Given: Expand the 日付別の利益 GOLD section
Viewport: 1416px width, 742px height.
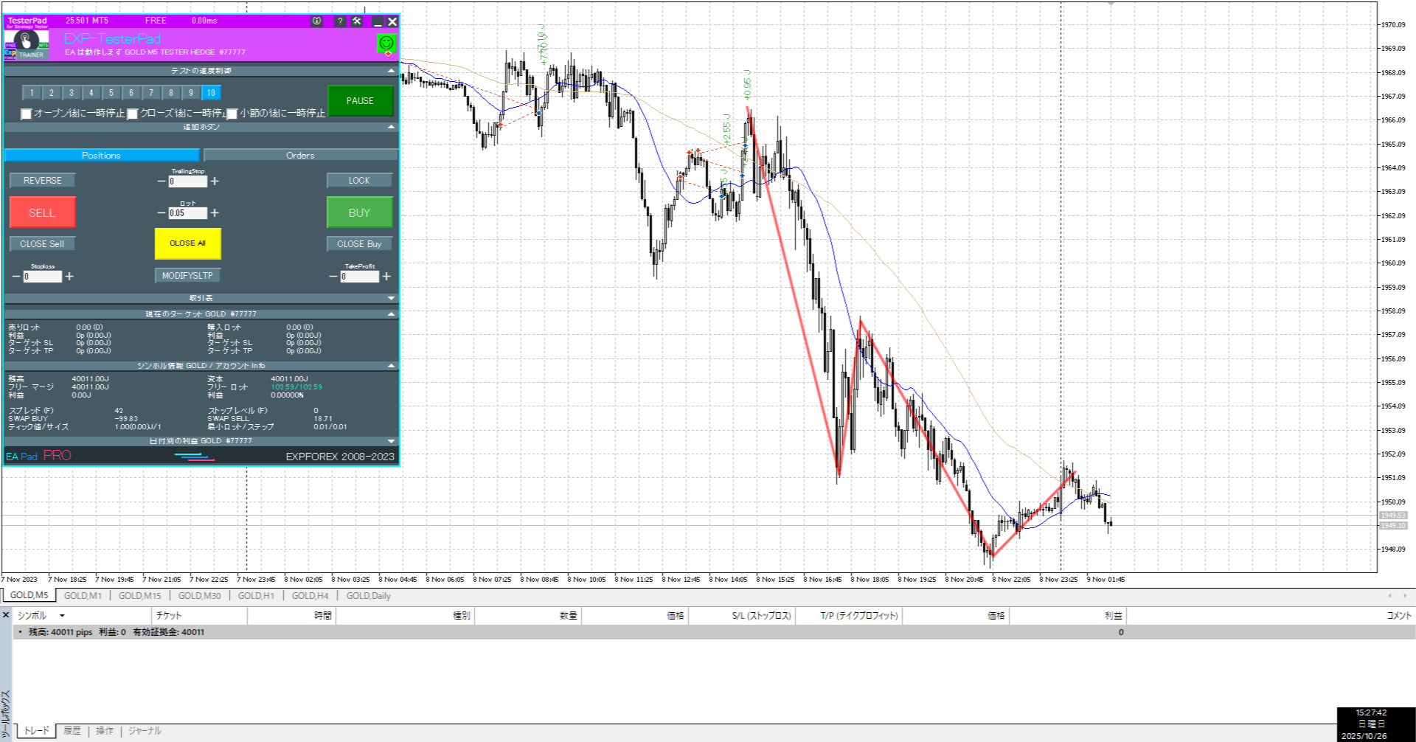Looking at the screenshot, I should [x=391, y=441].
